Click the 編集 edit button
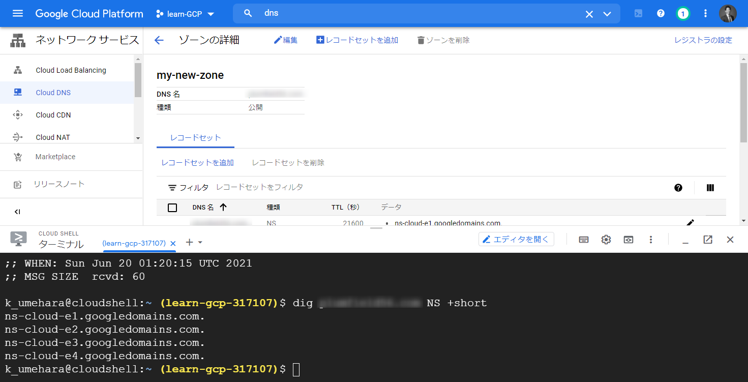This screenshot has width=748, height=382. (286, 40)
